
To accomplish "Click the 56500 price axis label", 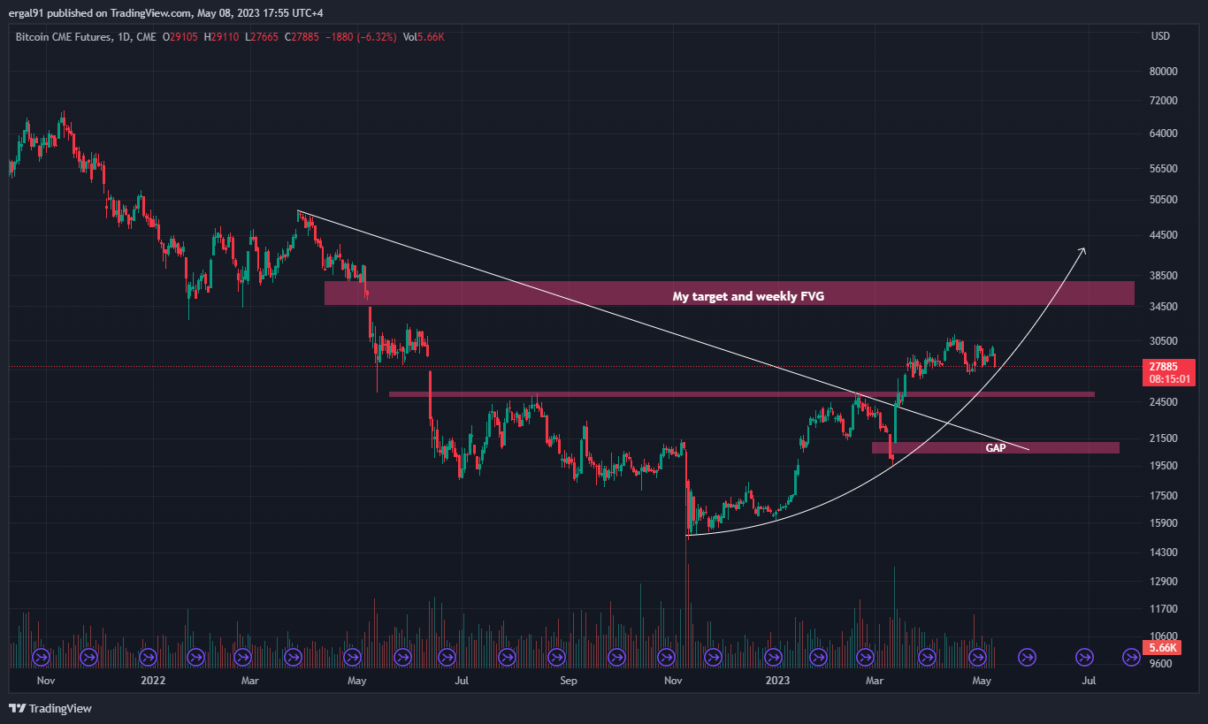I will point(1164,168).
